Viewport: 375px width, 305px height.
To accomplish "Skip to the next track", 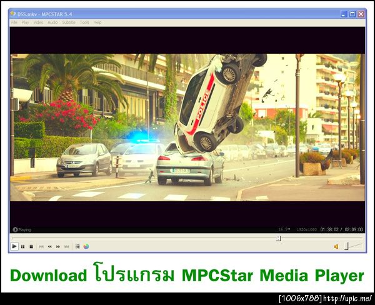I will 67,246.
